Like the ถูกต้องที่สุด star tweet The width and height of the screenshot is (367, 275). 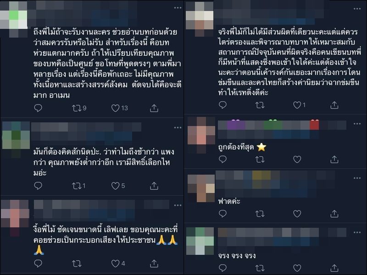(297, 159)
